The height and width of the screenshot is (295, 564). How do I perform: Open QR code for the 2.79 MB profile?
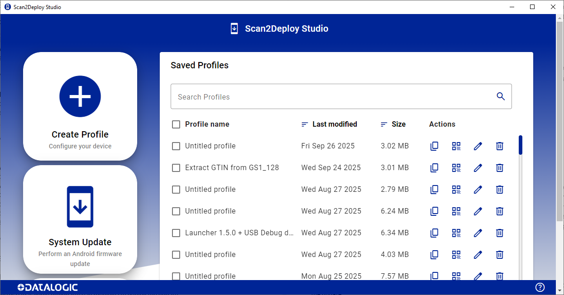click(456, 190)
